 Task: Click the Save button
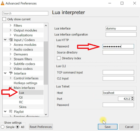tap(107, 127)
